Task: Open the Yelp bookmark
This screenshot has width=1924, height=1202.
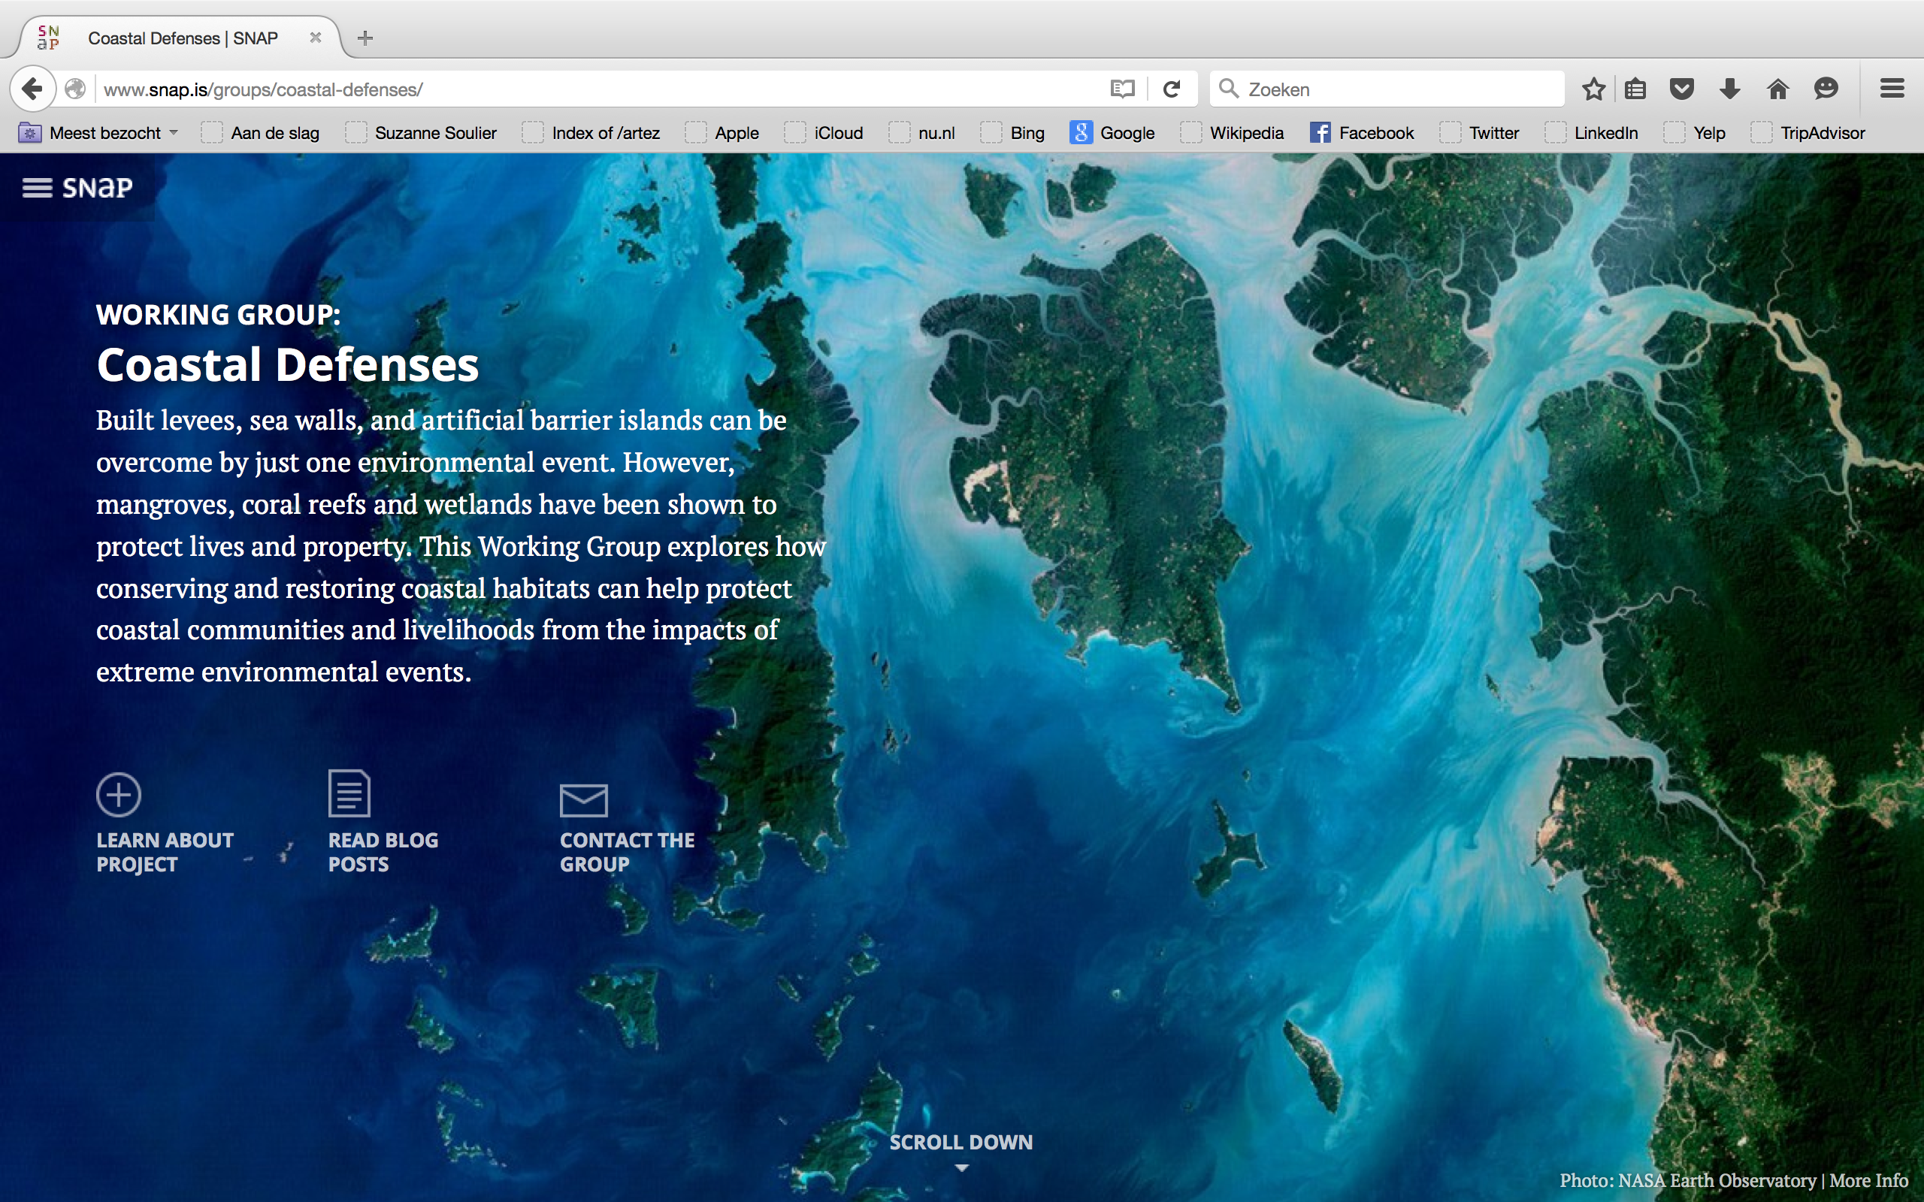Action: coord(1696,133)
